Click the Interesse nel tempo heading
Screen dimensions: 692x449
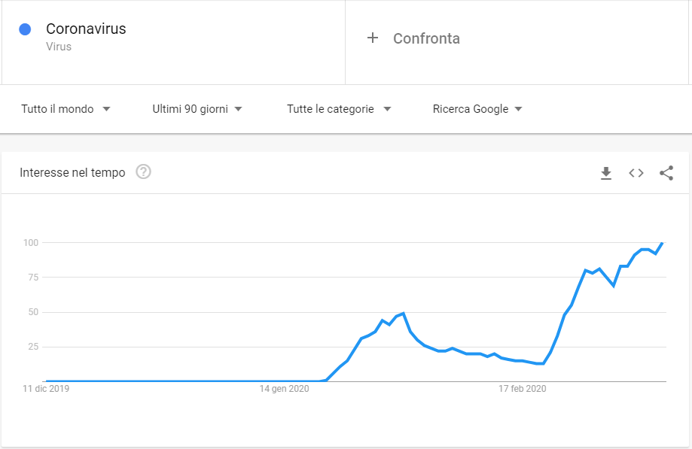pyautogui.click(x=72, y=173)
